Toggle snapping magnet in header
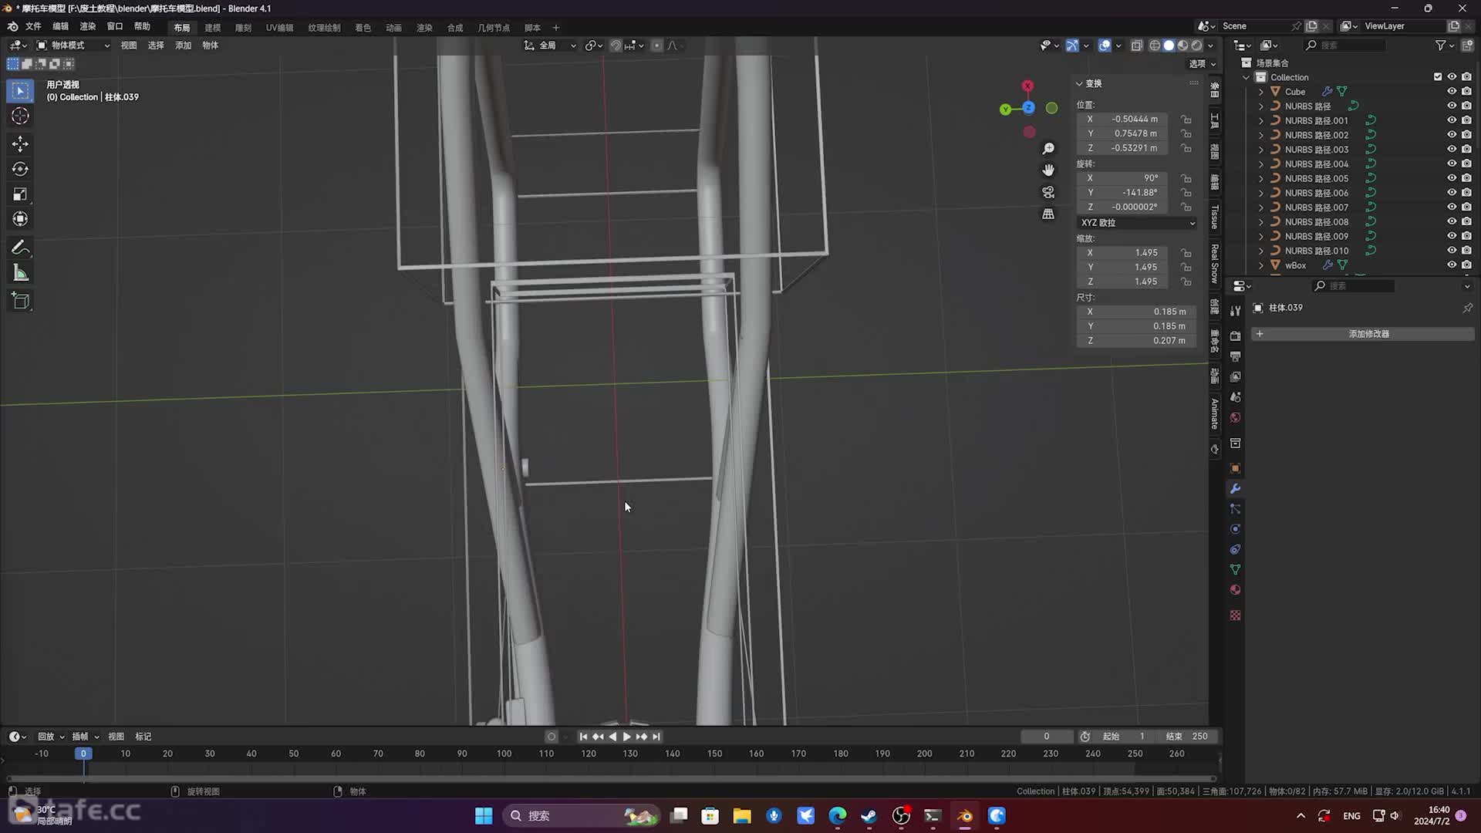Image resolution: width=1481 pixels, height=833 pixels. tap(616, 46)
